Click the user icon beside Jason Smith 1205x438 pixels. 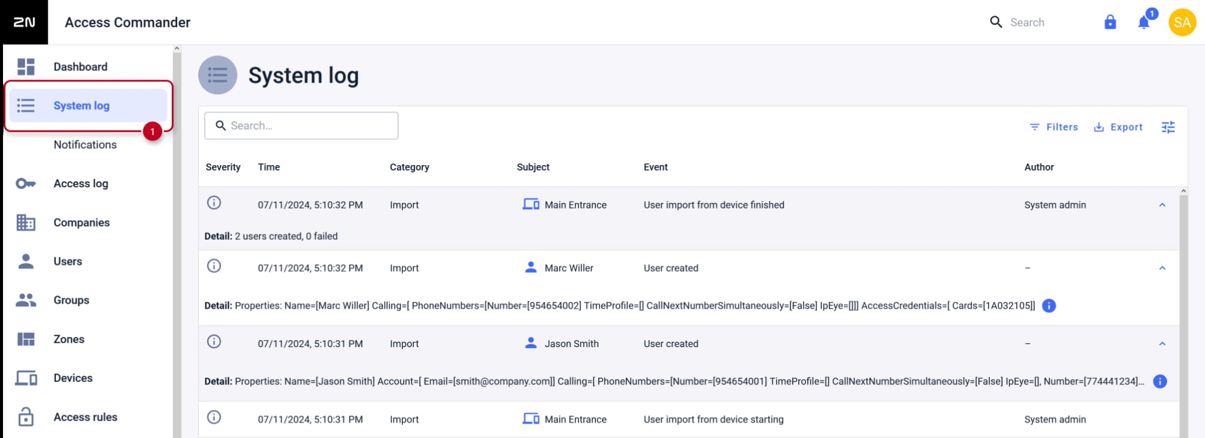click(531, 343)
